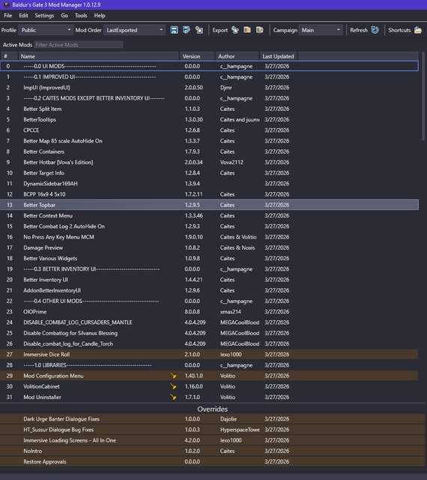Viewport: 427px width, 480px height.
Task: Click the Save Load Order floppy icon
Action: (x=174, y=30)
